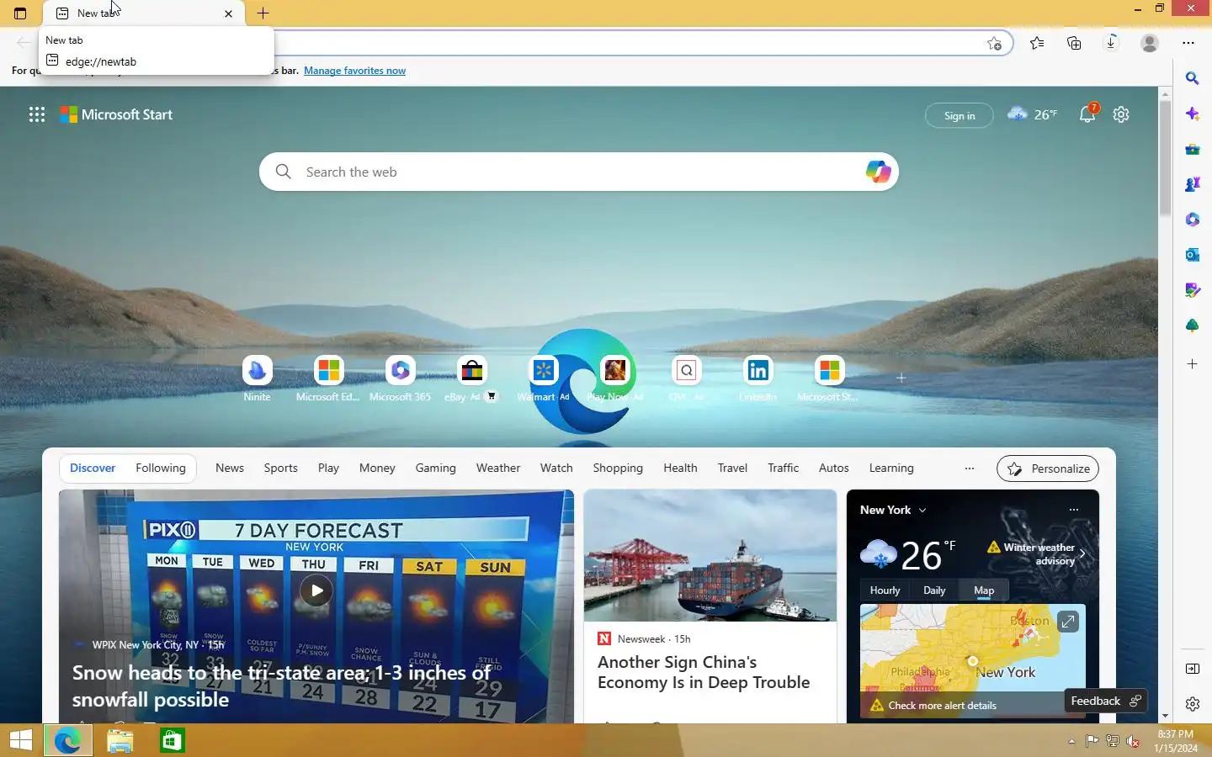Open the sidebar Tools briefcase icon

(1192, 149)
